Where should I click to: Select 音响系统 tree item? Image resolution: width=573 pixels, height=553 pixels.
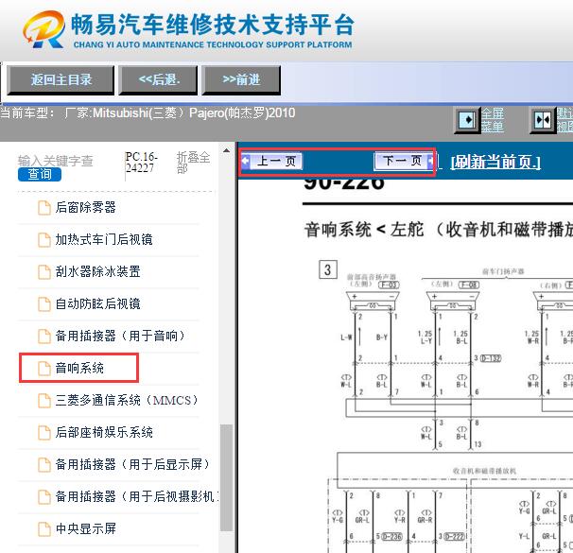pos(79,368)
